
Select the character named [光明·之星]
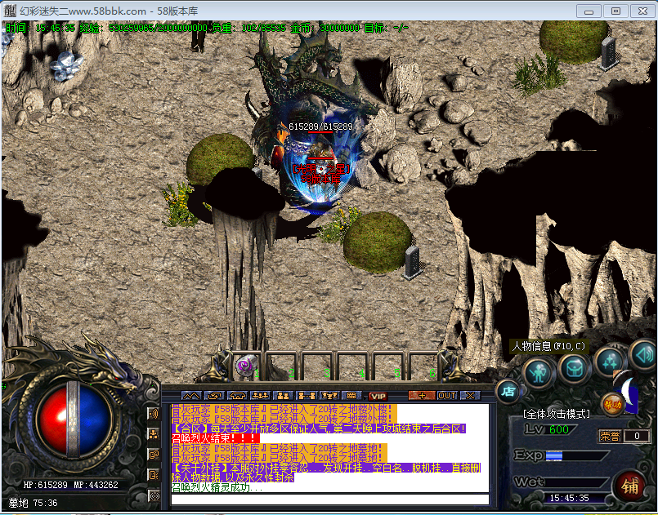tap(320, 169)
